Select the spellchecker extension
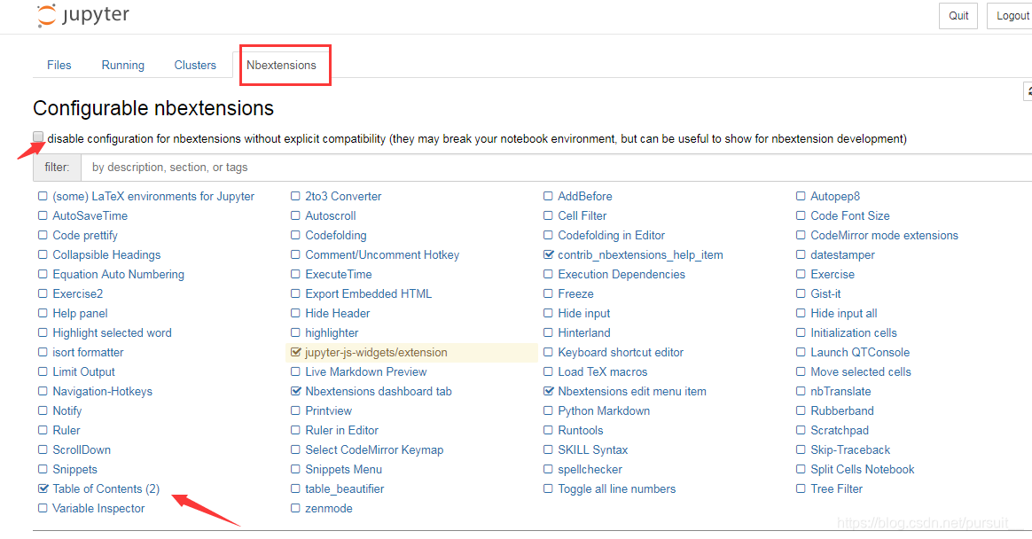 (x=590, y=469)
